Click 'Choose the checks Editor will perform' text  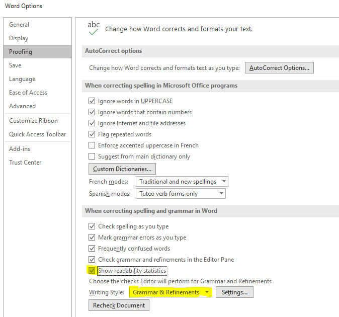pos(180,281)
